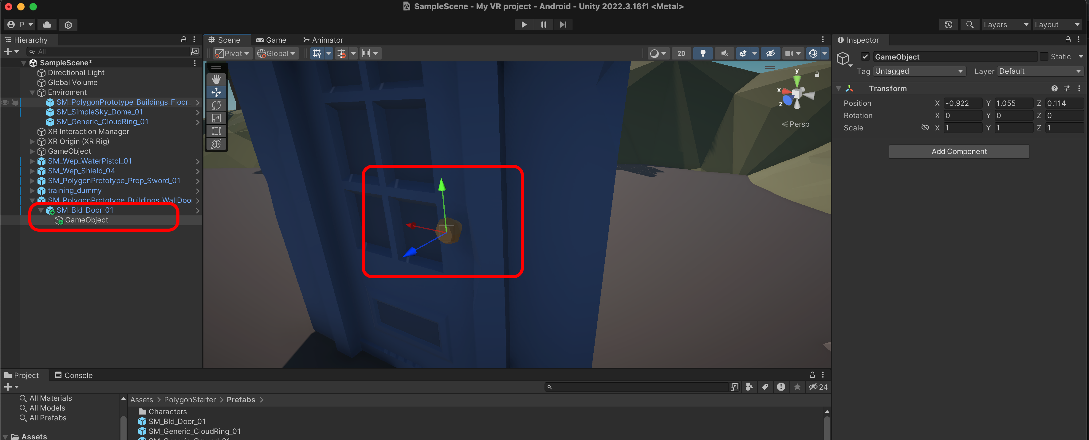Screen dimensions: 1089x440
Task: Select the Scale tool
Action: (x=216, y=118)
